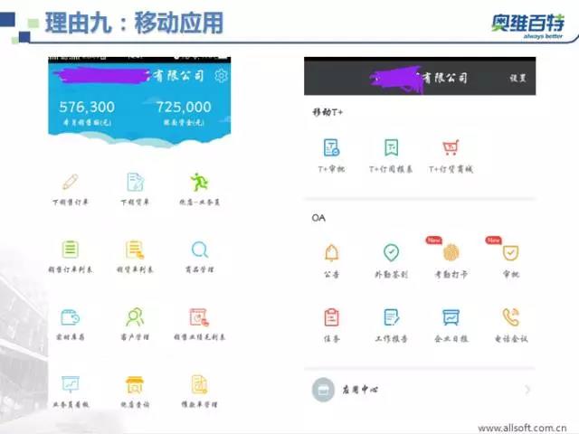579x434 pixels.
Task: Open the red clipboard task icon
Action: pos(331,317)
